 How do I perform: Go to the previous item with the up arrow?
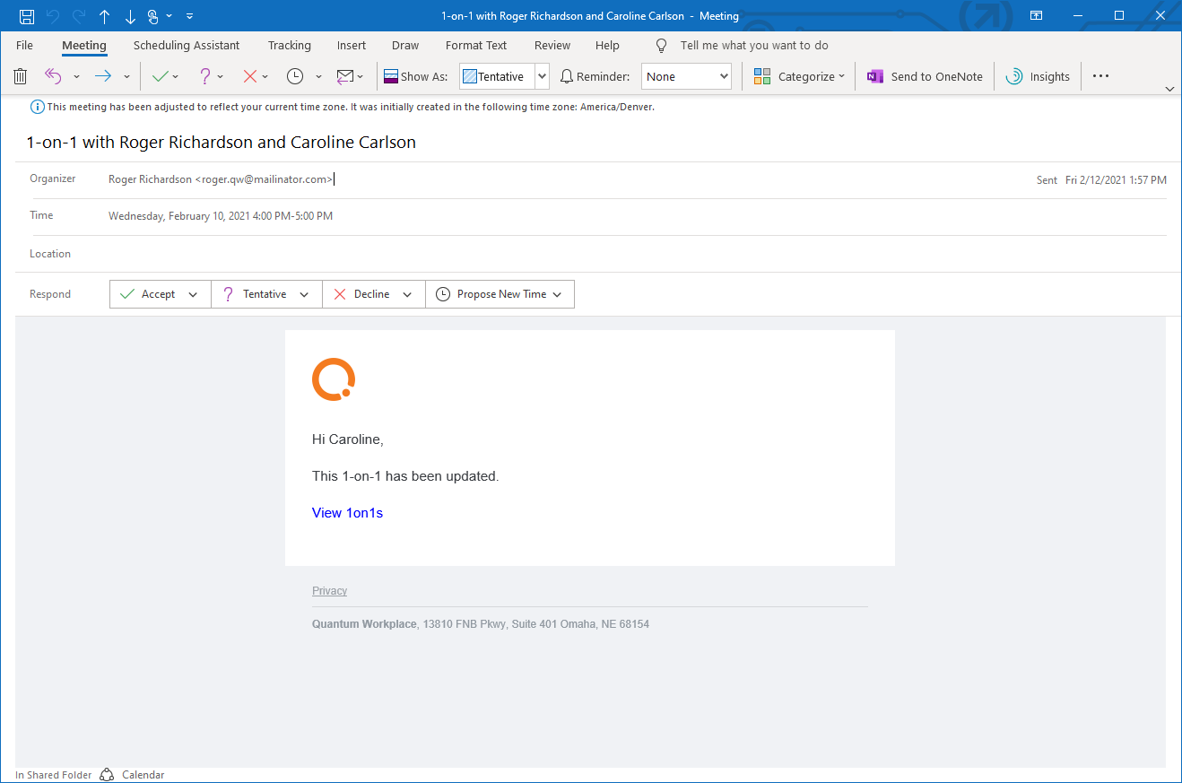pos(105,16)
